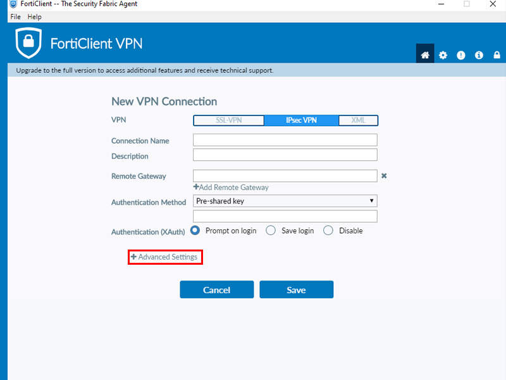Focus the Connection Name input field
The width and height of the screenshot is (506, 380).
click(285, 140)
